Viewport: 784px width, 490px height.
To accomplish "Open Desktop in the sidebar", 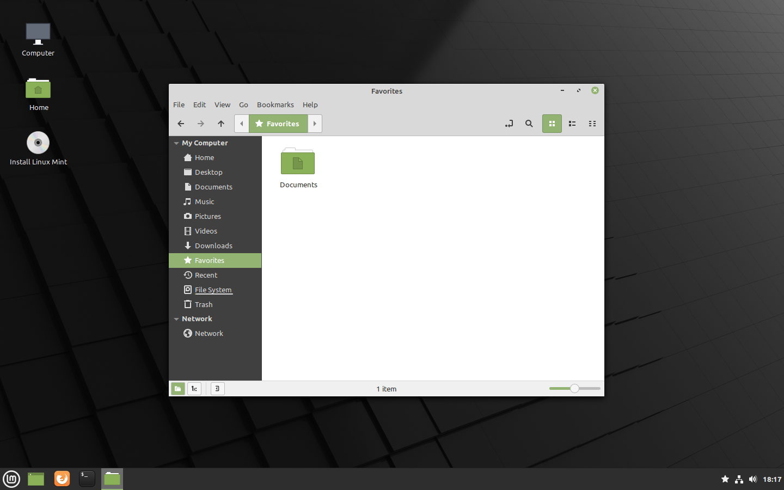I will (x=215, y=172).
